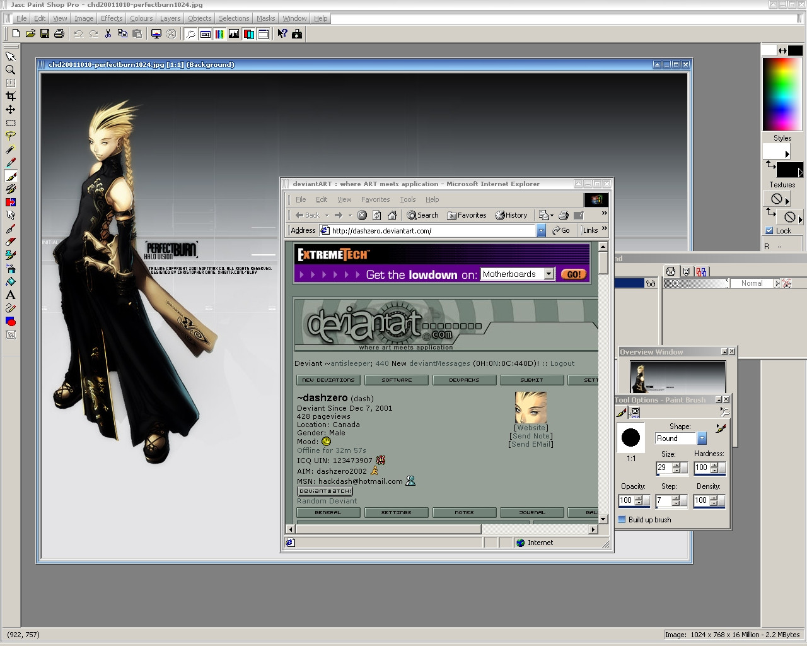
Task: Click IE Go button beside address
Action: (x=561, y=230)
